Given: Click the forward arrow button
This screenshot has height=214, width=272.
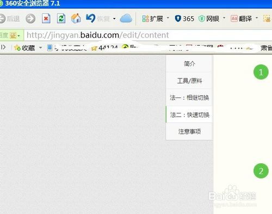Looking at the screenshot, I should (x=30, y=19).
